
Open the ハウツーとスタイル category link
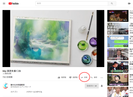[34, 92]
